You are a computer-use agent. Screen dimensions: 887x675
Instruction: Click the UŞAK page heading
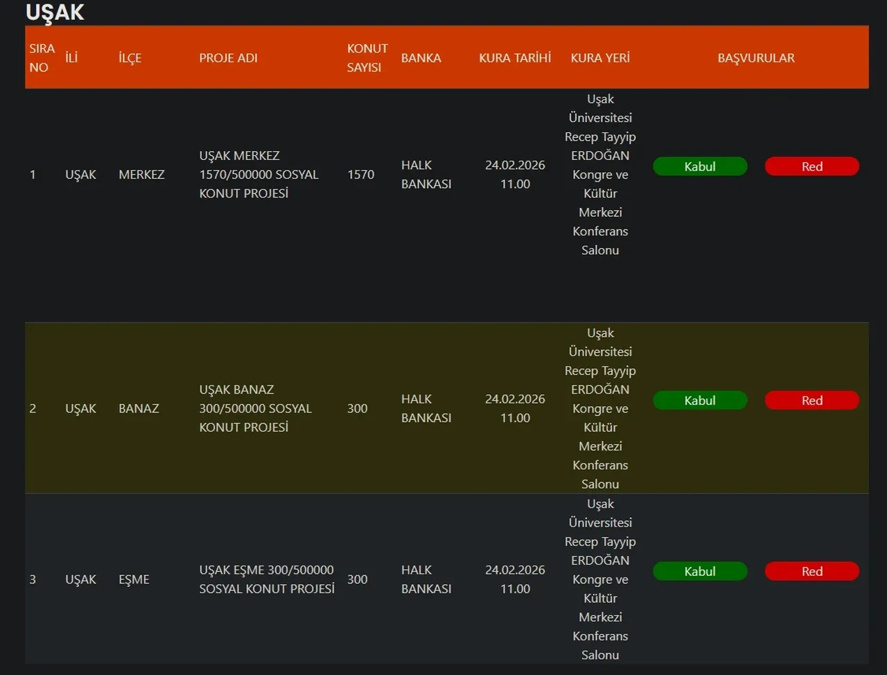coord(55,12)
